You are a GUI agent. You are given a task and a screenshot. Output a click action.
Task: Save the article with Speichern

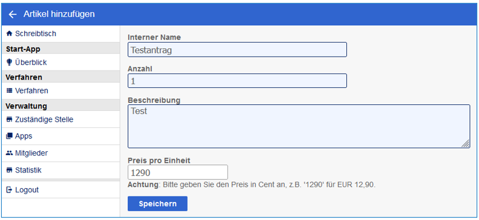pyautogui.click(x=157, y=204)
